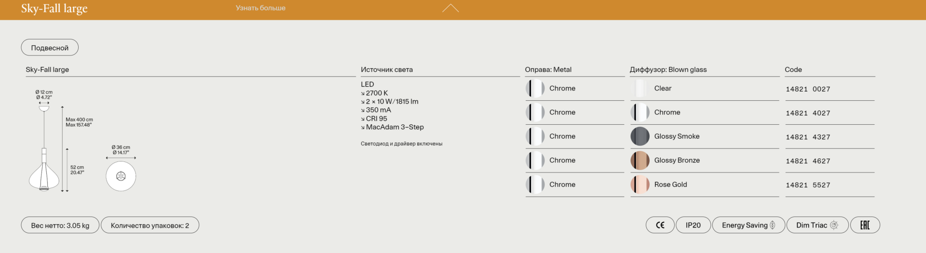Viewport: 926px width, 253px height.
Task: Select the Clear diffuser swatch
Action: (x=640, y=88)
